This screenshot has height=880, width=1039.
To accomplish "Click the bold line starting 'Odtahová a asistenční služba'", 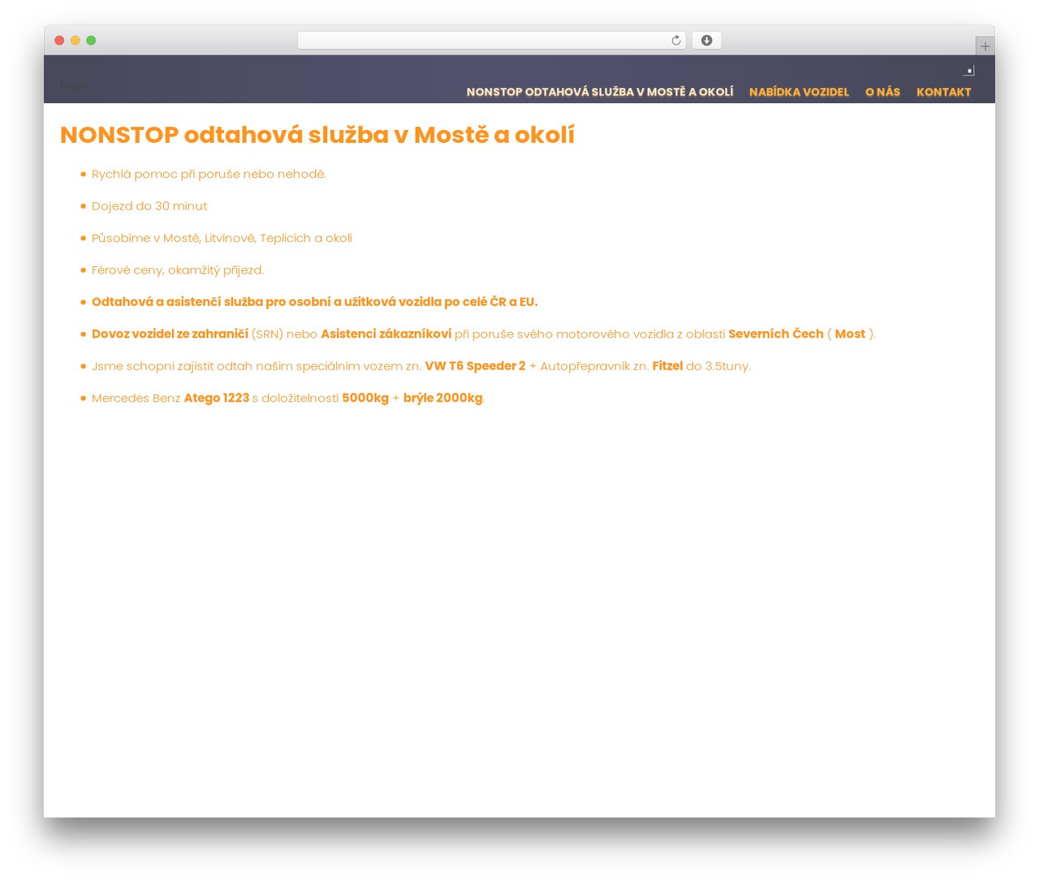I will point(315,302).
